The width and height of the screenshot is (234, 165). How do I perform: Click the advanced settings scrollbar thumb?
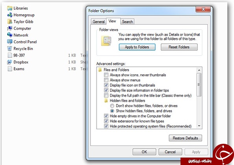click(199, 85)
